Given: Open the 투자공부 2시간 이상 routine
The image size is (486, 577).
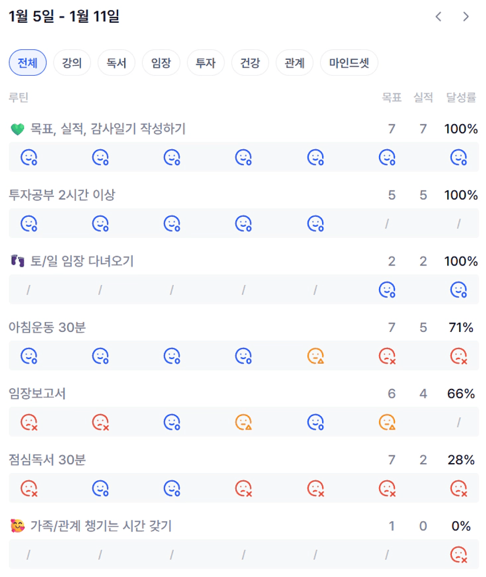Looking at the screenshot, I should [x=62, y=195].
